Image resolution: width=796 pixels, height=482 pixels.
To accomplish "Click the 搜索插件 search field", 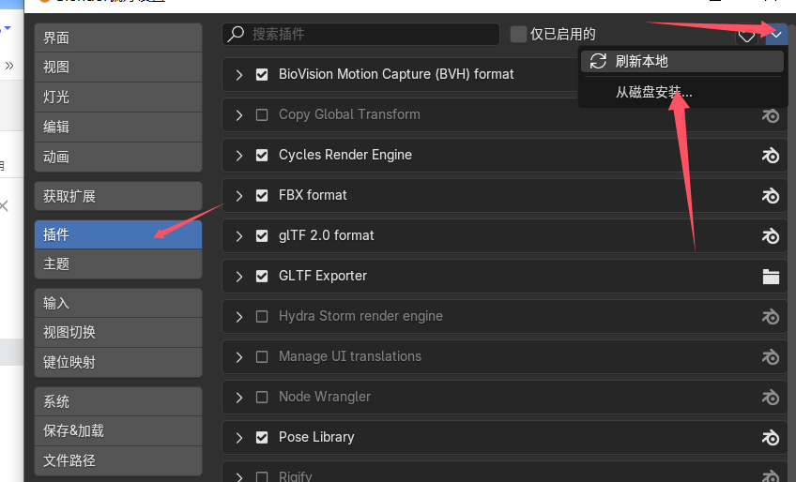I will (361, 34).
